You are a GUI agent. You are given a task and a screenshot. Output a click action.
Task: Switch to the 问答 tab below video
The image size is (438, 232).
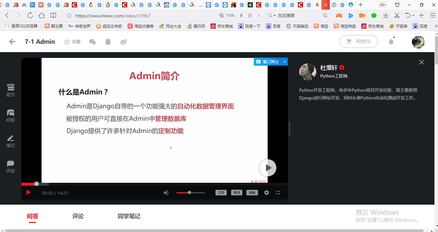point(33,216)
